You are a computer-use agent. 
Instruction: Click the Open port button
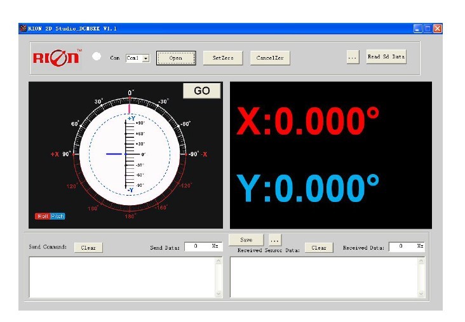(176, 58)
